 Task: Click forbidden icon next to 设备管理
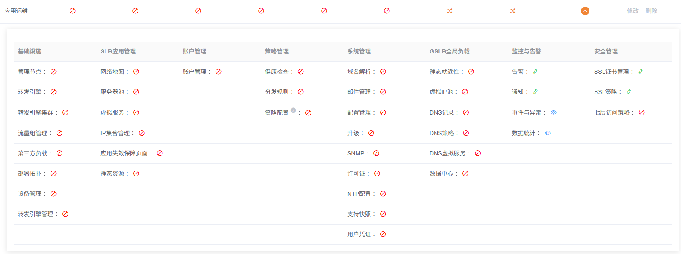pyautogui.click(x=54, y=194)
